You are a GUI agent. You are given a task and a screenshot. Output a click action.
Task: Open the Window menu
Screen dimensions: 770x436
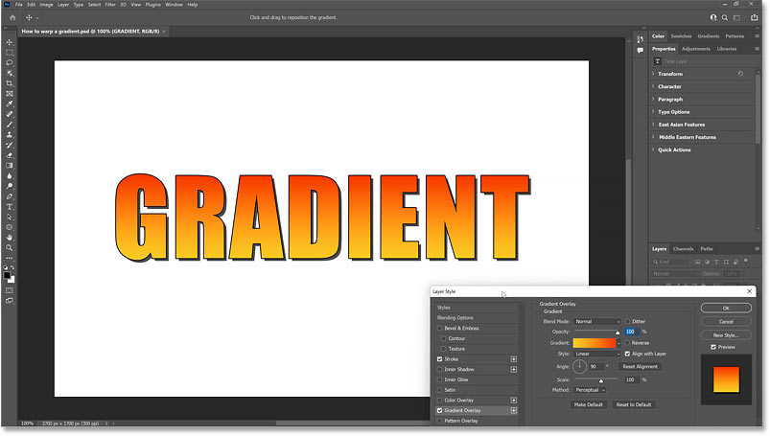pos(174,5)
